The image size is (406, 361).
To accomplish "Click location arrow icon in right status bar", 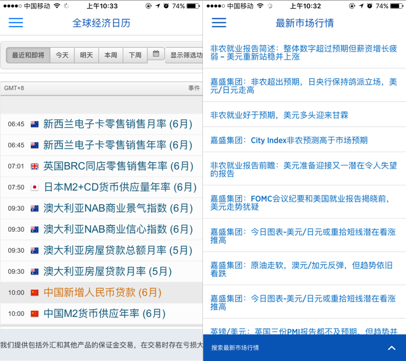I will 361,6.
